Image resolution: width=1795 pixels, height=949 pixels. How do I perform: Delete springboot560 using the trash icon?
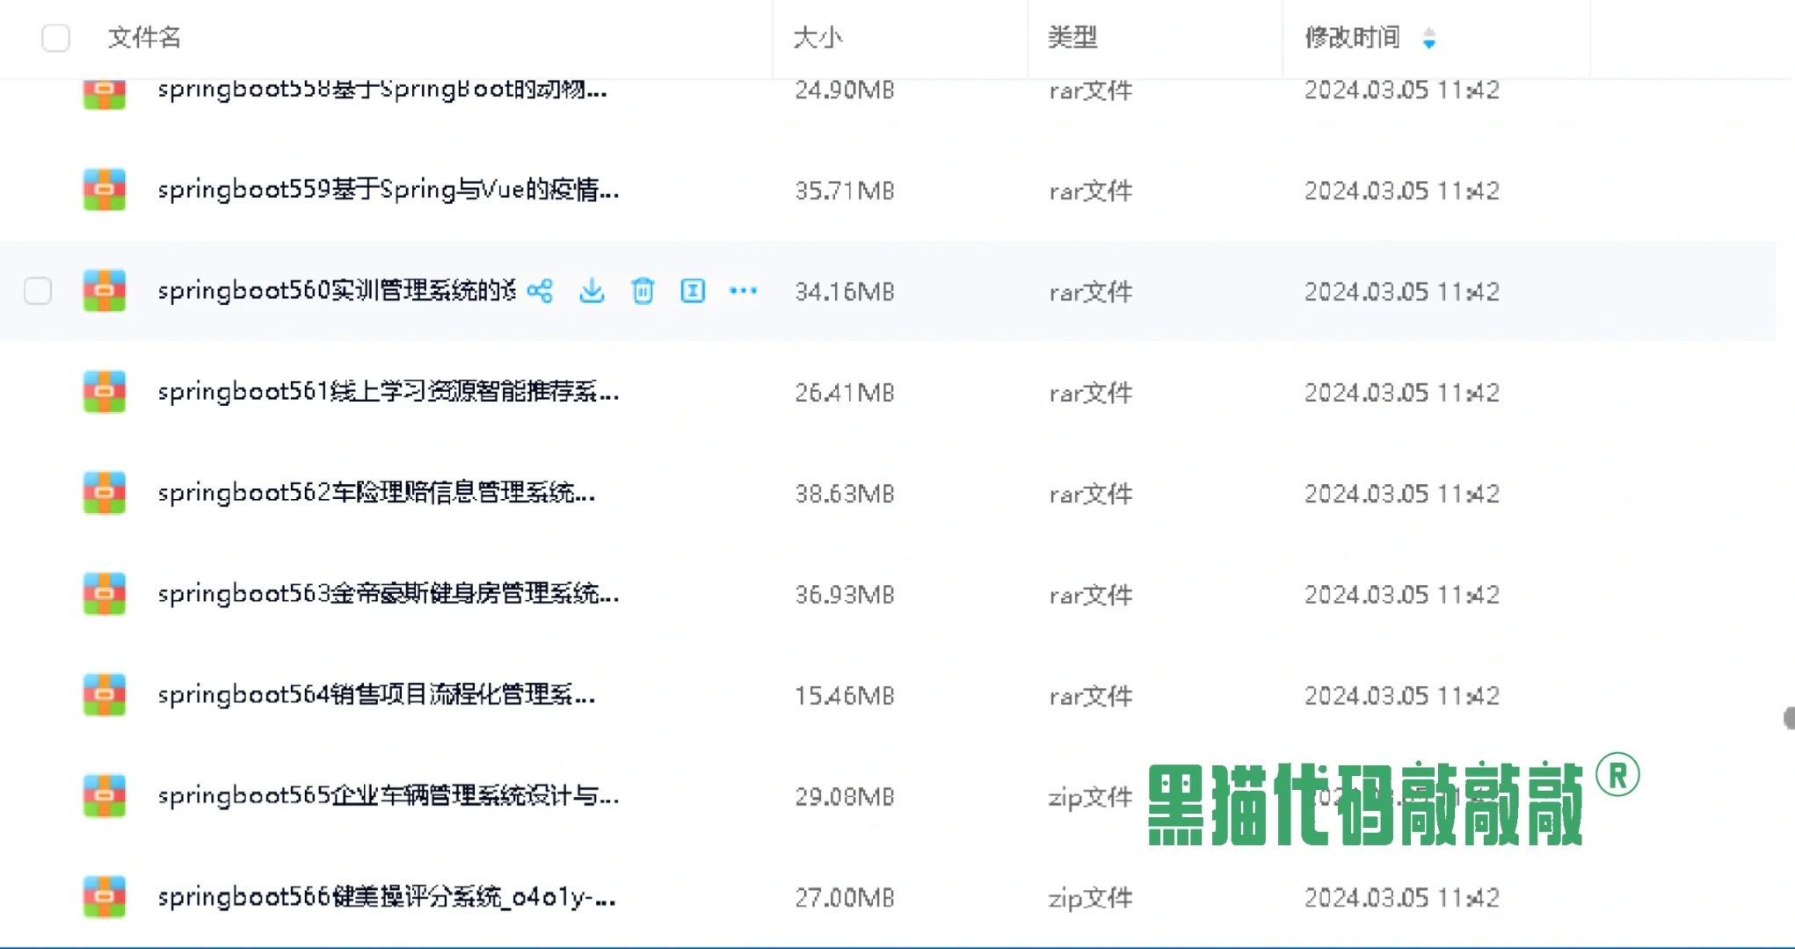[642, 290]
